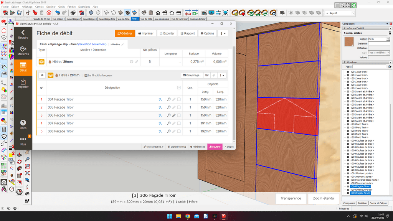Collapse the Infos sur l'entité panel
The image size is (393, 221).
[345, 28]
